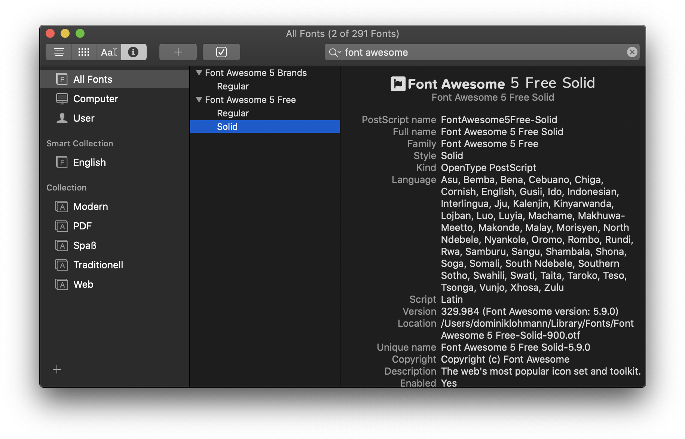Focus the font awesome search field
This screenshot has height=439, width=685.
(482, 52)
